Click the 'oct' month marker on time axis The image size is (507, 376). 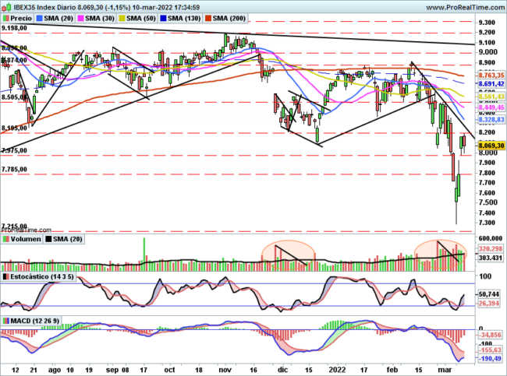click(x=169, y=370)
